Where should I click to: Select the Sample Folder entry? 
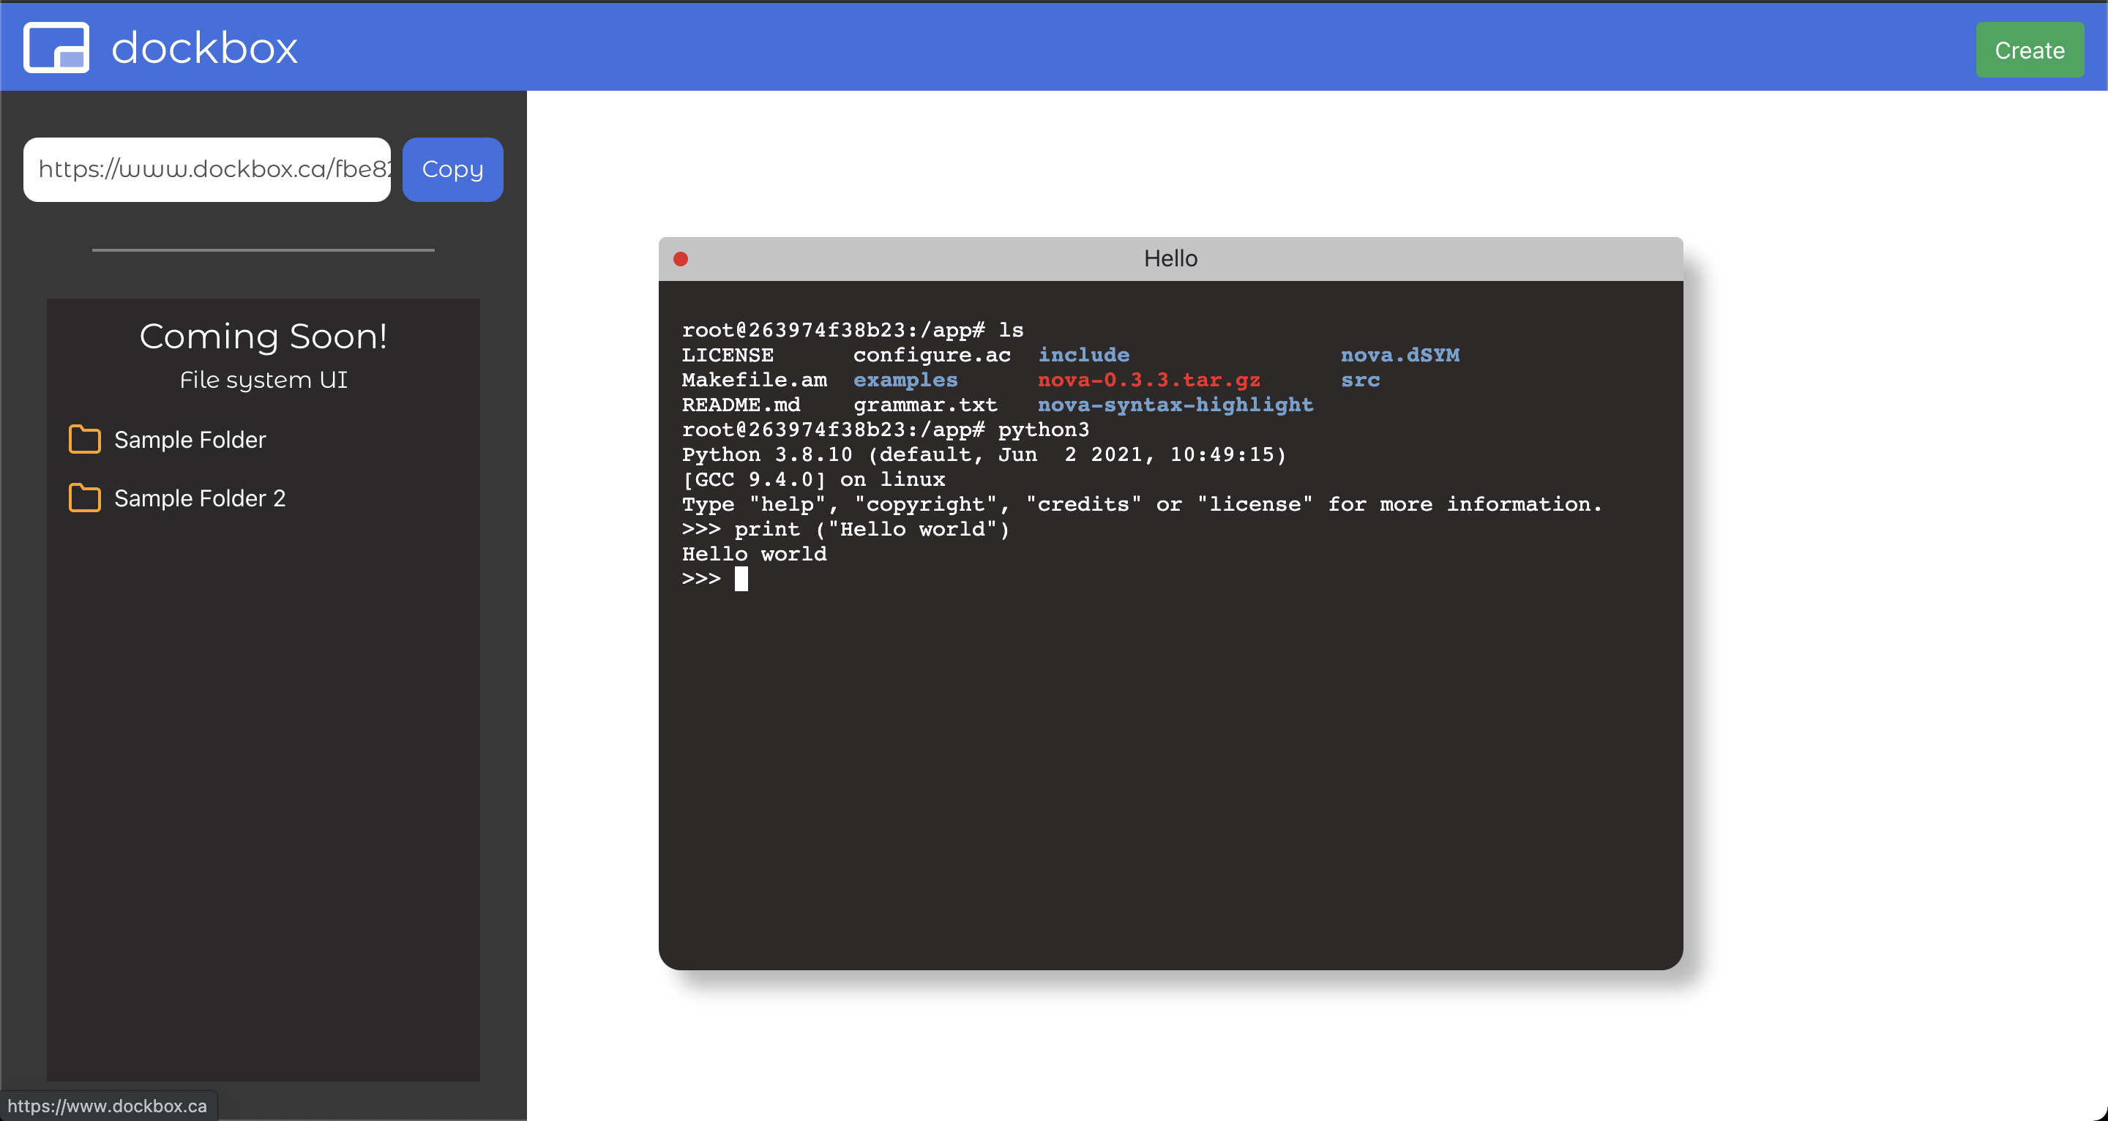click(190, 439)
